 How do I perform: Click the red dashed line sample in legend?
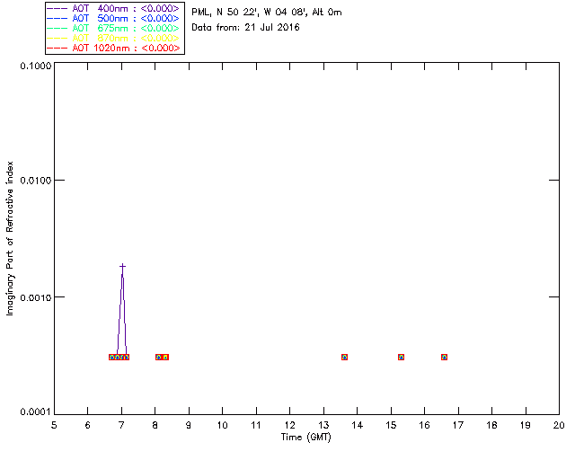[x=57, y=48]
